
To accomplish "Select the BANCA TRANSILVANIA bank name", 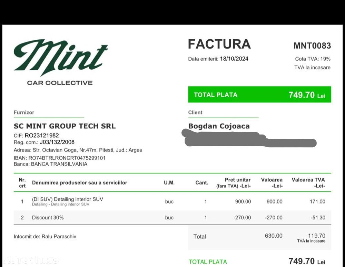I will [x=59, y=164].
